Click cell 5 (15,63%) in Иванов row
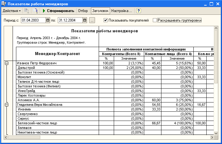 click(x=177, y=63)
